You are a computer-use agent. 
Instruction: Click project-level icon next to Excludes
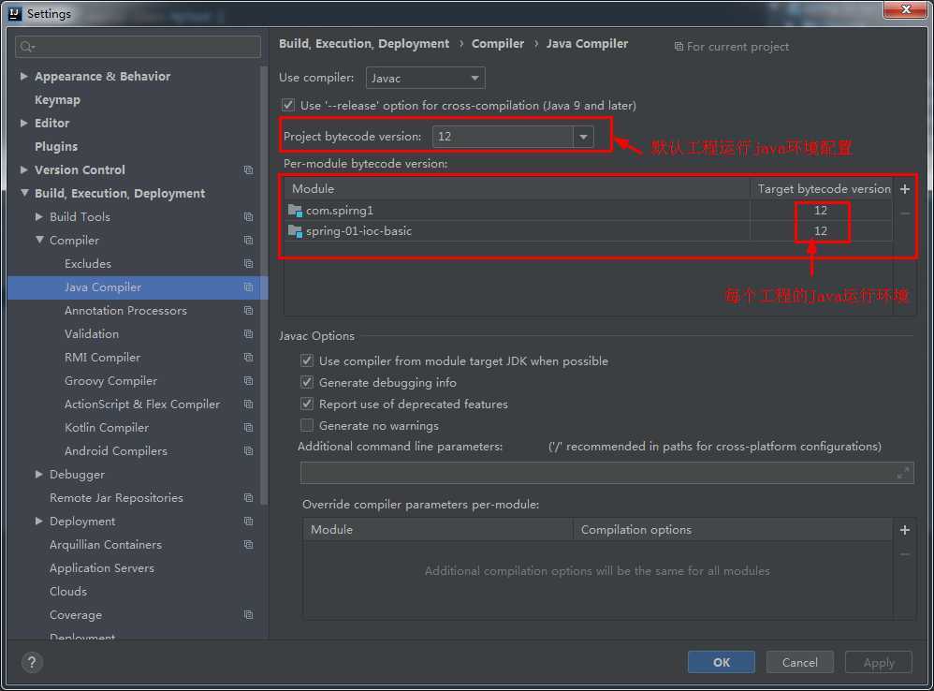click(248, 263)
